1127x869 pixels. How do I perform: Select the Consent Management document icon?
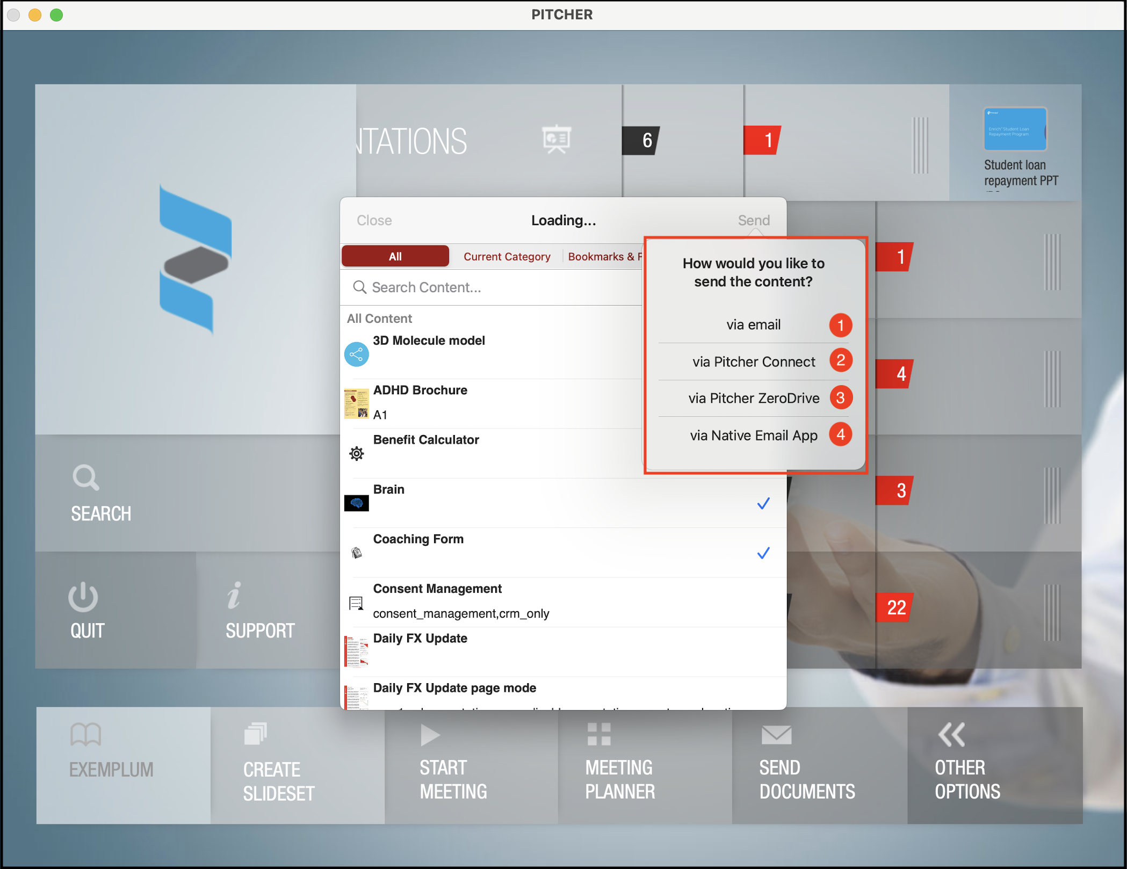click(x=356, y=602)
